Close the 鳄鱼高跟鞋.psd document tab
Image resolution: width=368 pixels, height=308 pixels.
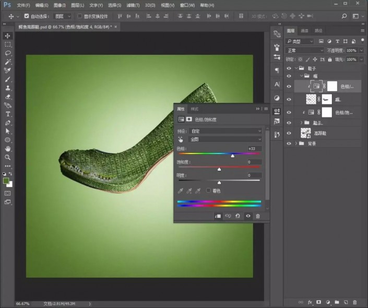click(116, 27)
